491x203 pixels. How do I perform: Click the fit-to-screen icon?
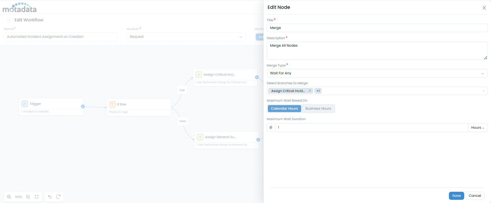(37, 197)
